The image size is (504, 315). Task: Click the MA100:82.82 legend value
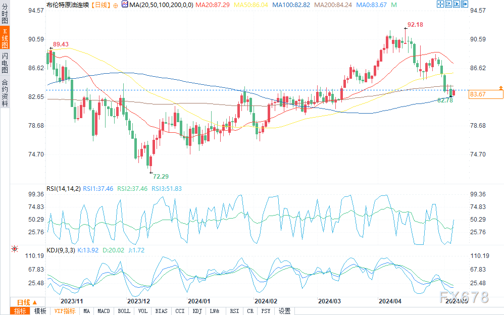(291, 5)
